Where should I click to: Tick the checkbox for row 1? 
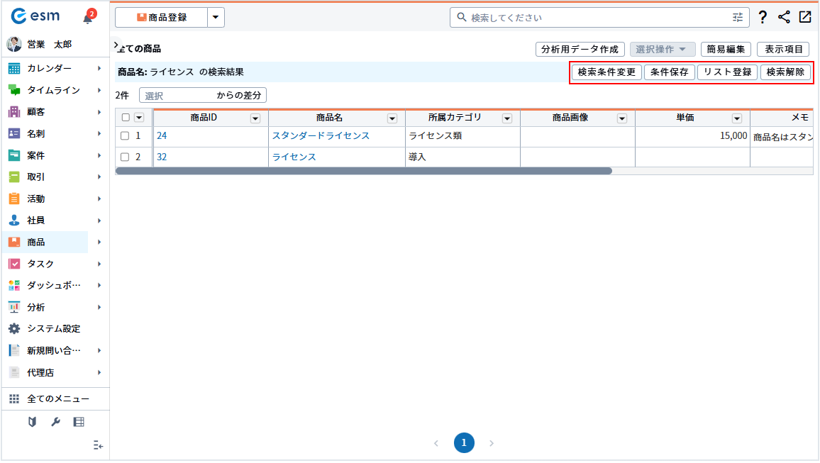click(125, 136)
